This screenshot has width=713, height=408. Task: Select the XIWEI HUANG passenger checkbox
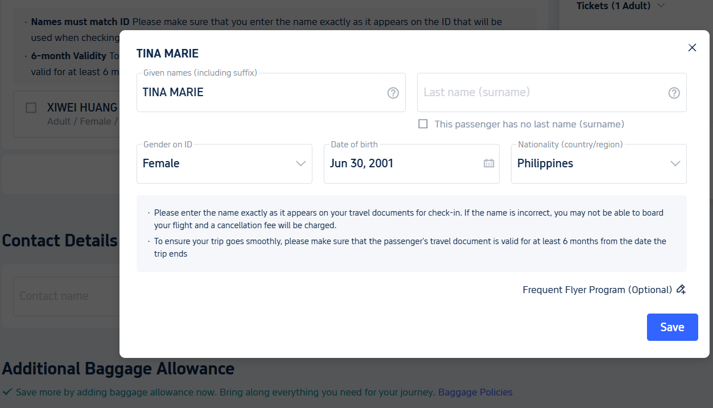(31, 108)
